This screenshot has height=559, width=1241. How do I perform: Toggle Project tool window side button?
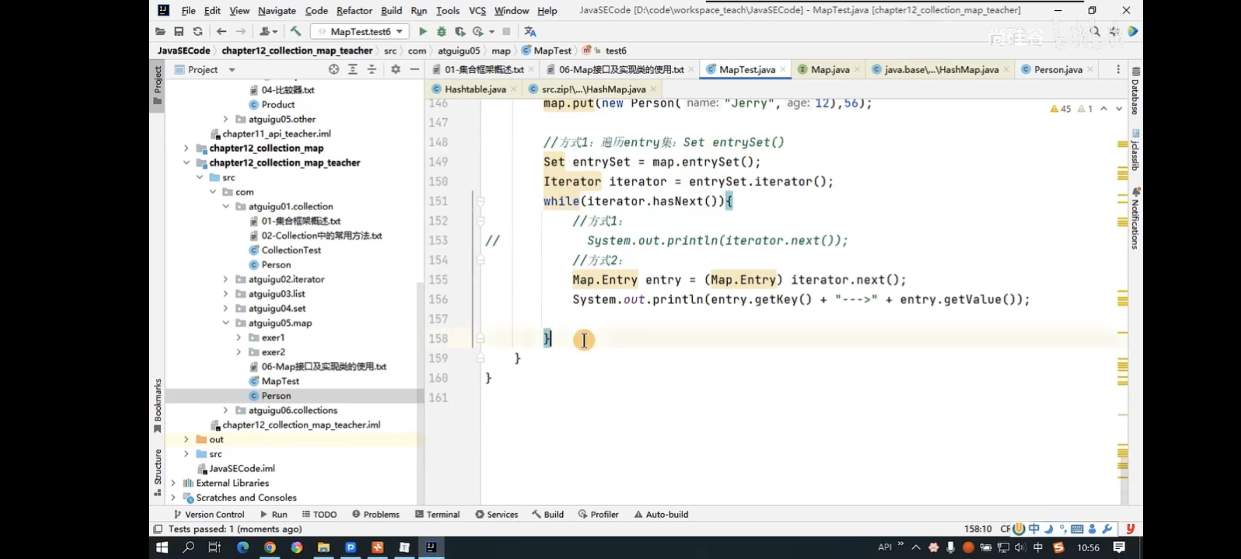pyautogui.click(x=157, y=84)
